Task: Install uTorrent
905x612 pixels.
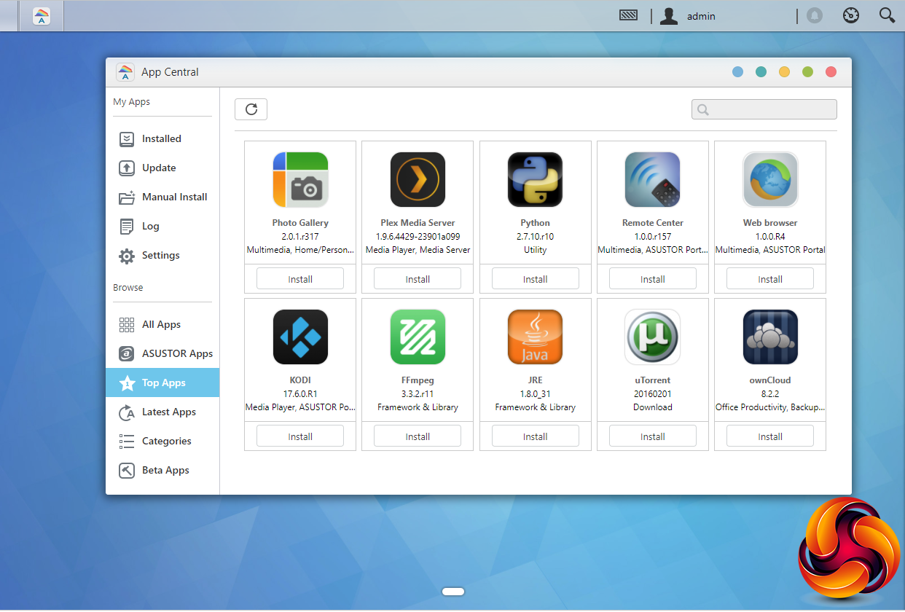Action: (653, 436)
